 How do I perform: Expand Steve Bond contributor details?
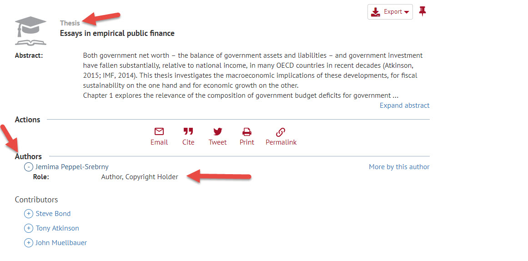click(x=29, y=214)
